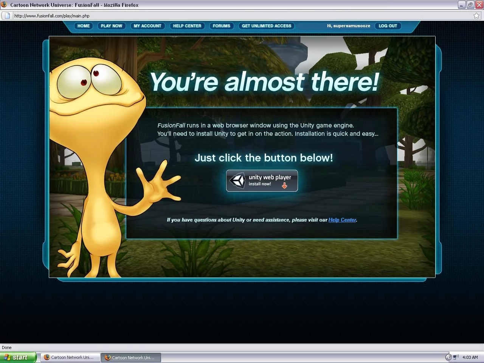The image size is (484, 363).
Task: Click the red download arrow on the Unity button
Action: point(284,185)
